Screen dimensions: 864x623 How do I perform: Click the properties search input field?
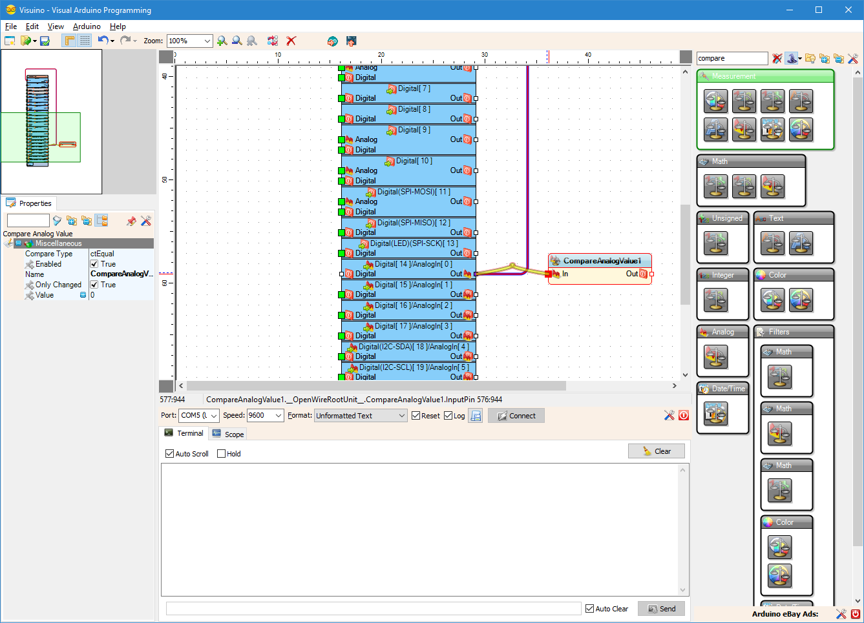(28, 221)
